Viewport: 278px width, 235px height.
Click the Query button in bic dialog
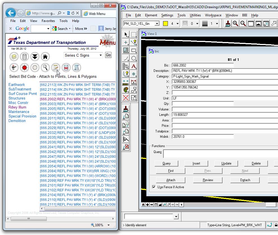pos(166,163)
